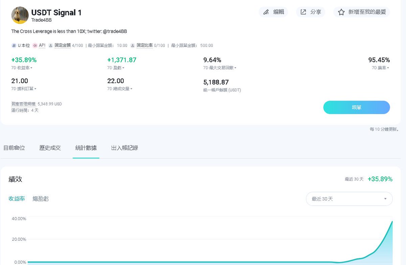Expand the 7D 收益率 dropdown
The width and height of the screenshot is (406, 265).
coord(22,68)
